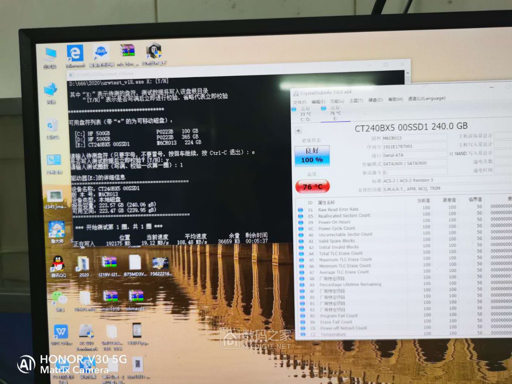The width and height of the screenshot is (512, 384).
Task: Open the mac461B archive icon
Action: (110, 300)
